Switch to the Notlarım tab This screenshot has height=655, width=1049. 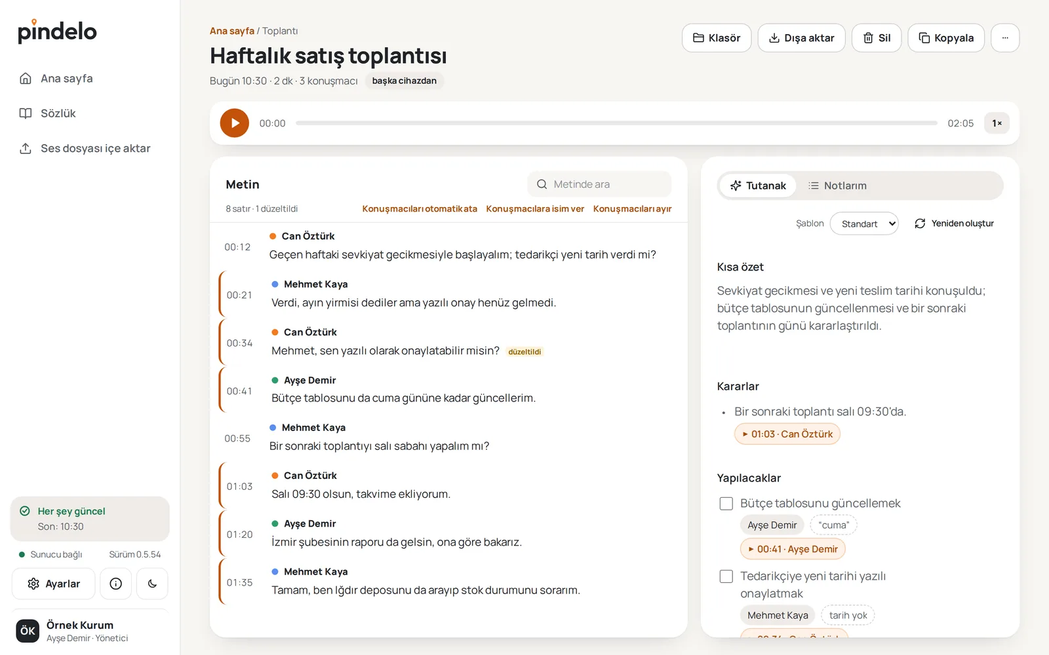pos(837,186)
